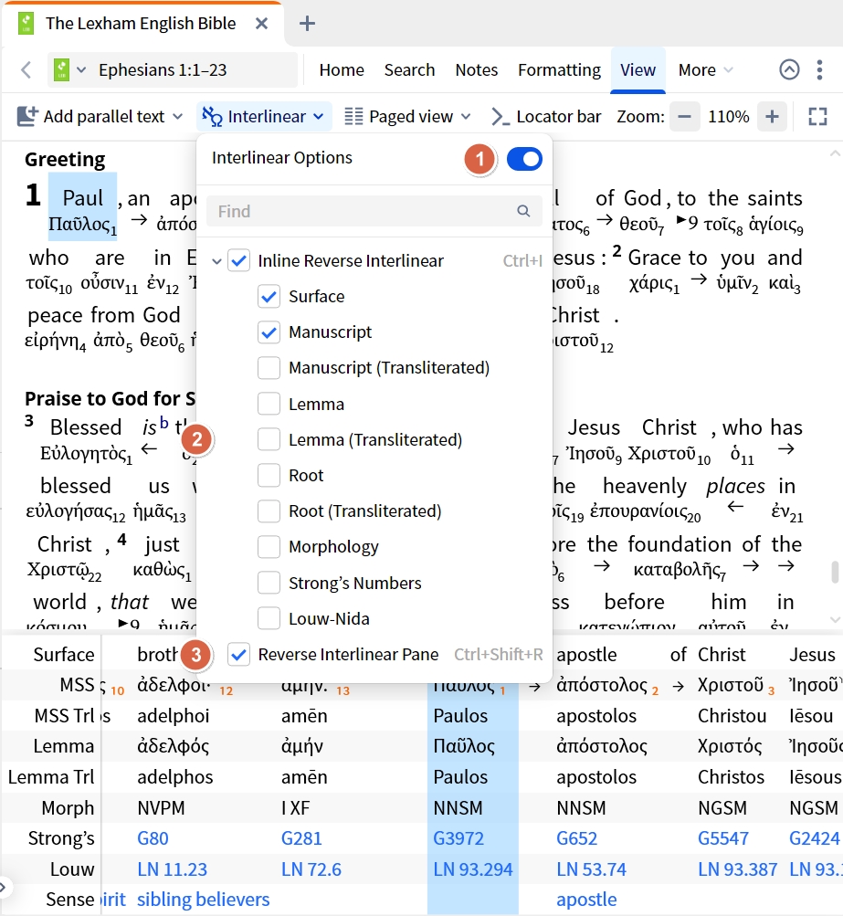Click the Paged view icon
Viewport: 843px width, 916px height.
353,116
